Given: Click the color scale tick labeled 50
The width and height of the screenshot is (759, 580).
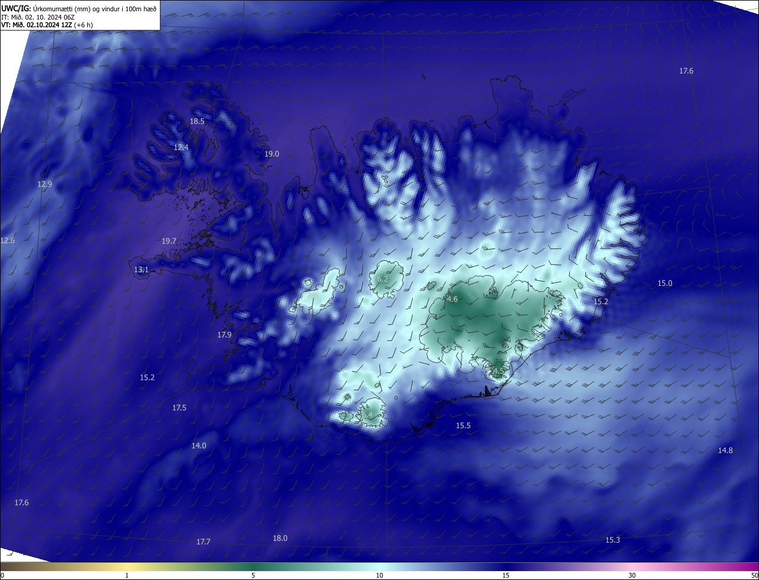Looking at the screenshot, I should [x=754, y=575].
